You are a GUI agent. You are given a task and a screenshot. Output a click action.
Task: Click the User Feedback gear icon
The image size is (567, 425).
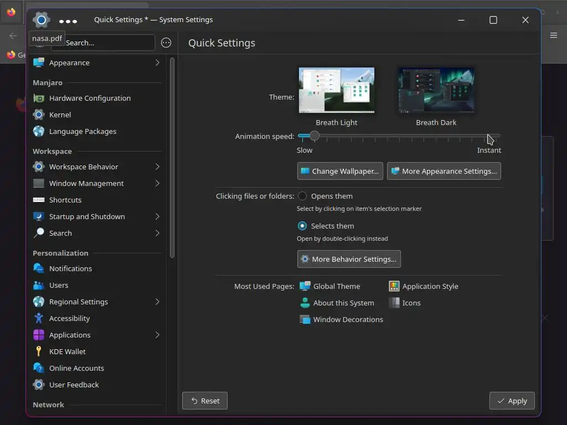coord(39,385)
